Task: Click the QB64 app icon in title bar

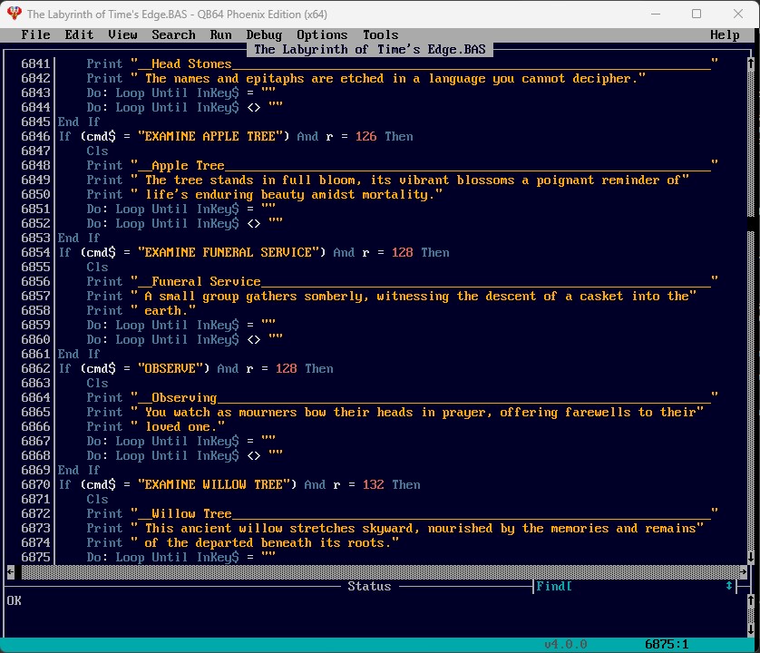Action: 14,14
